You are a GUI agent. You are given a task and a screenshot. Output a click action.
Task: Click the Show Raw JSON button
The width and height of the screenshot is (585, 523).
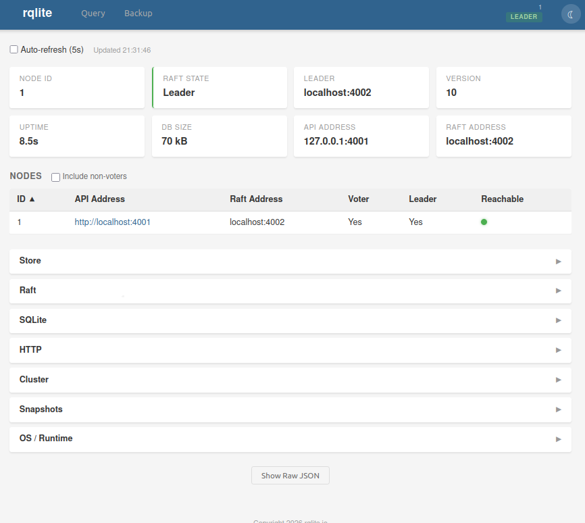pyautogui.click(x=290, y=475)
